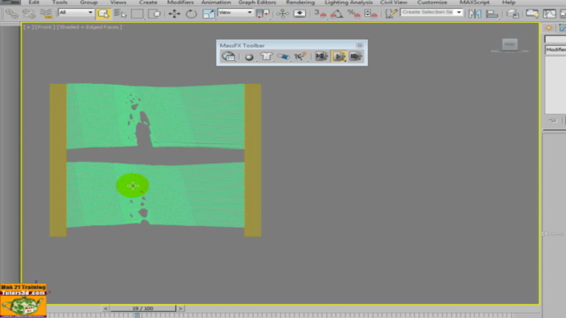The width and height of the screenshot is (566, 318).
Task: Click the MassFX ragdoll icon
Action: (300, 57)
